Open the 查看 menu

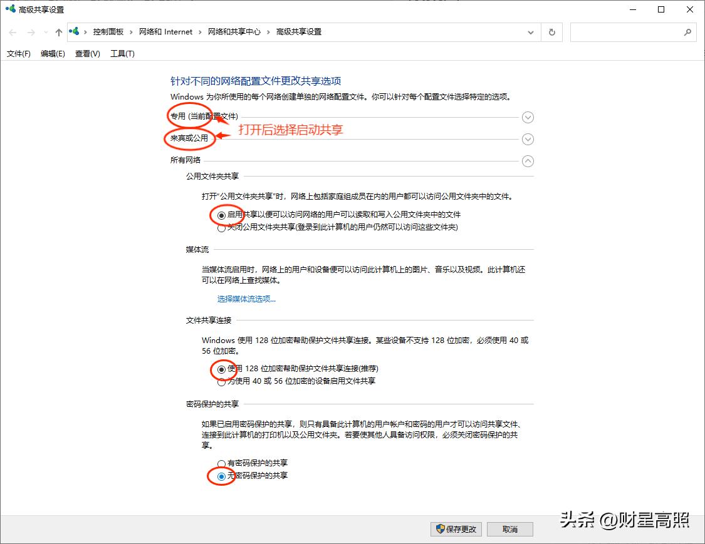86,53
